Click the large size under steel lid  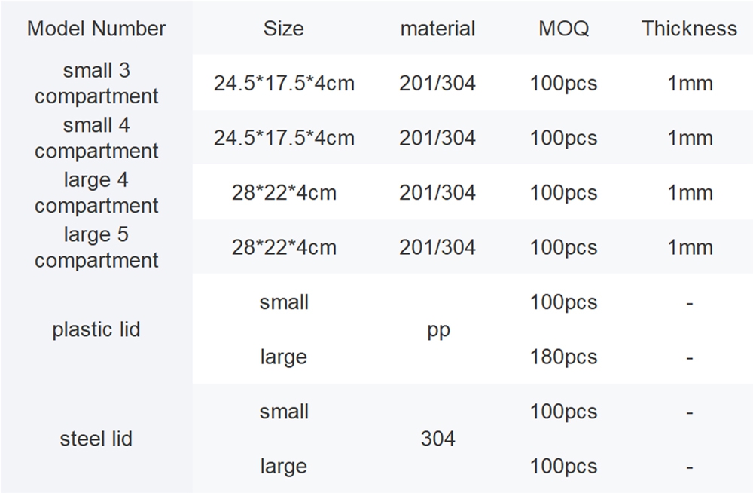[284, 466]
